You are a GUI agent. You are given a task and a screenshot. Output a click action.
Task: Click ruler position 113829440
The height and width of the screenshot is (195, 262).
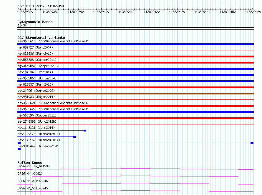tap(202, 12)
